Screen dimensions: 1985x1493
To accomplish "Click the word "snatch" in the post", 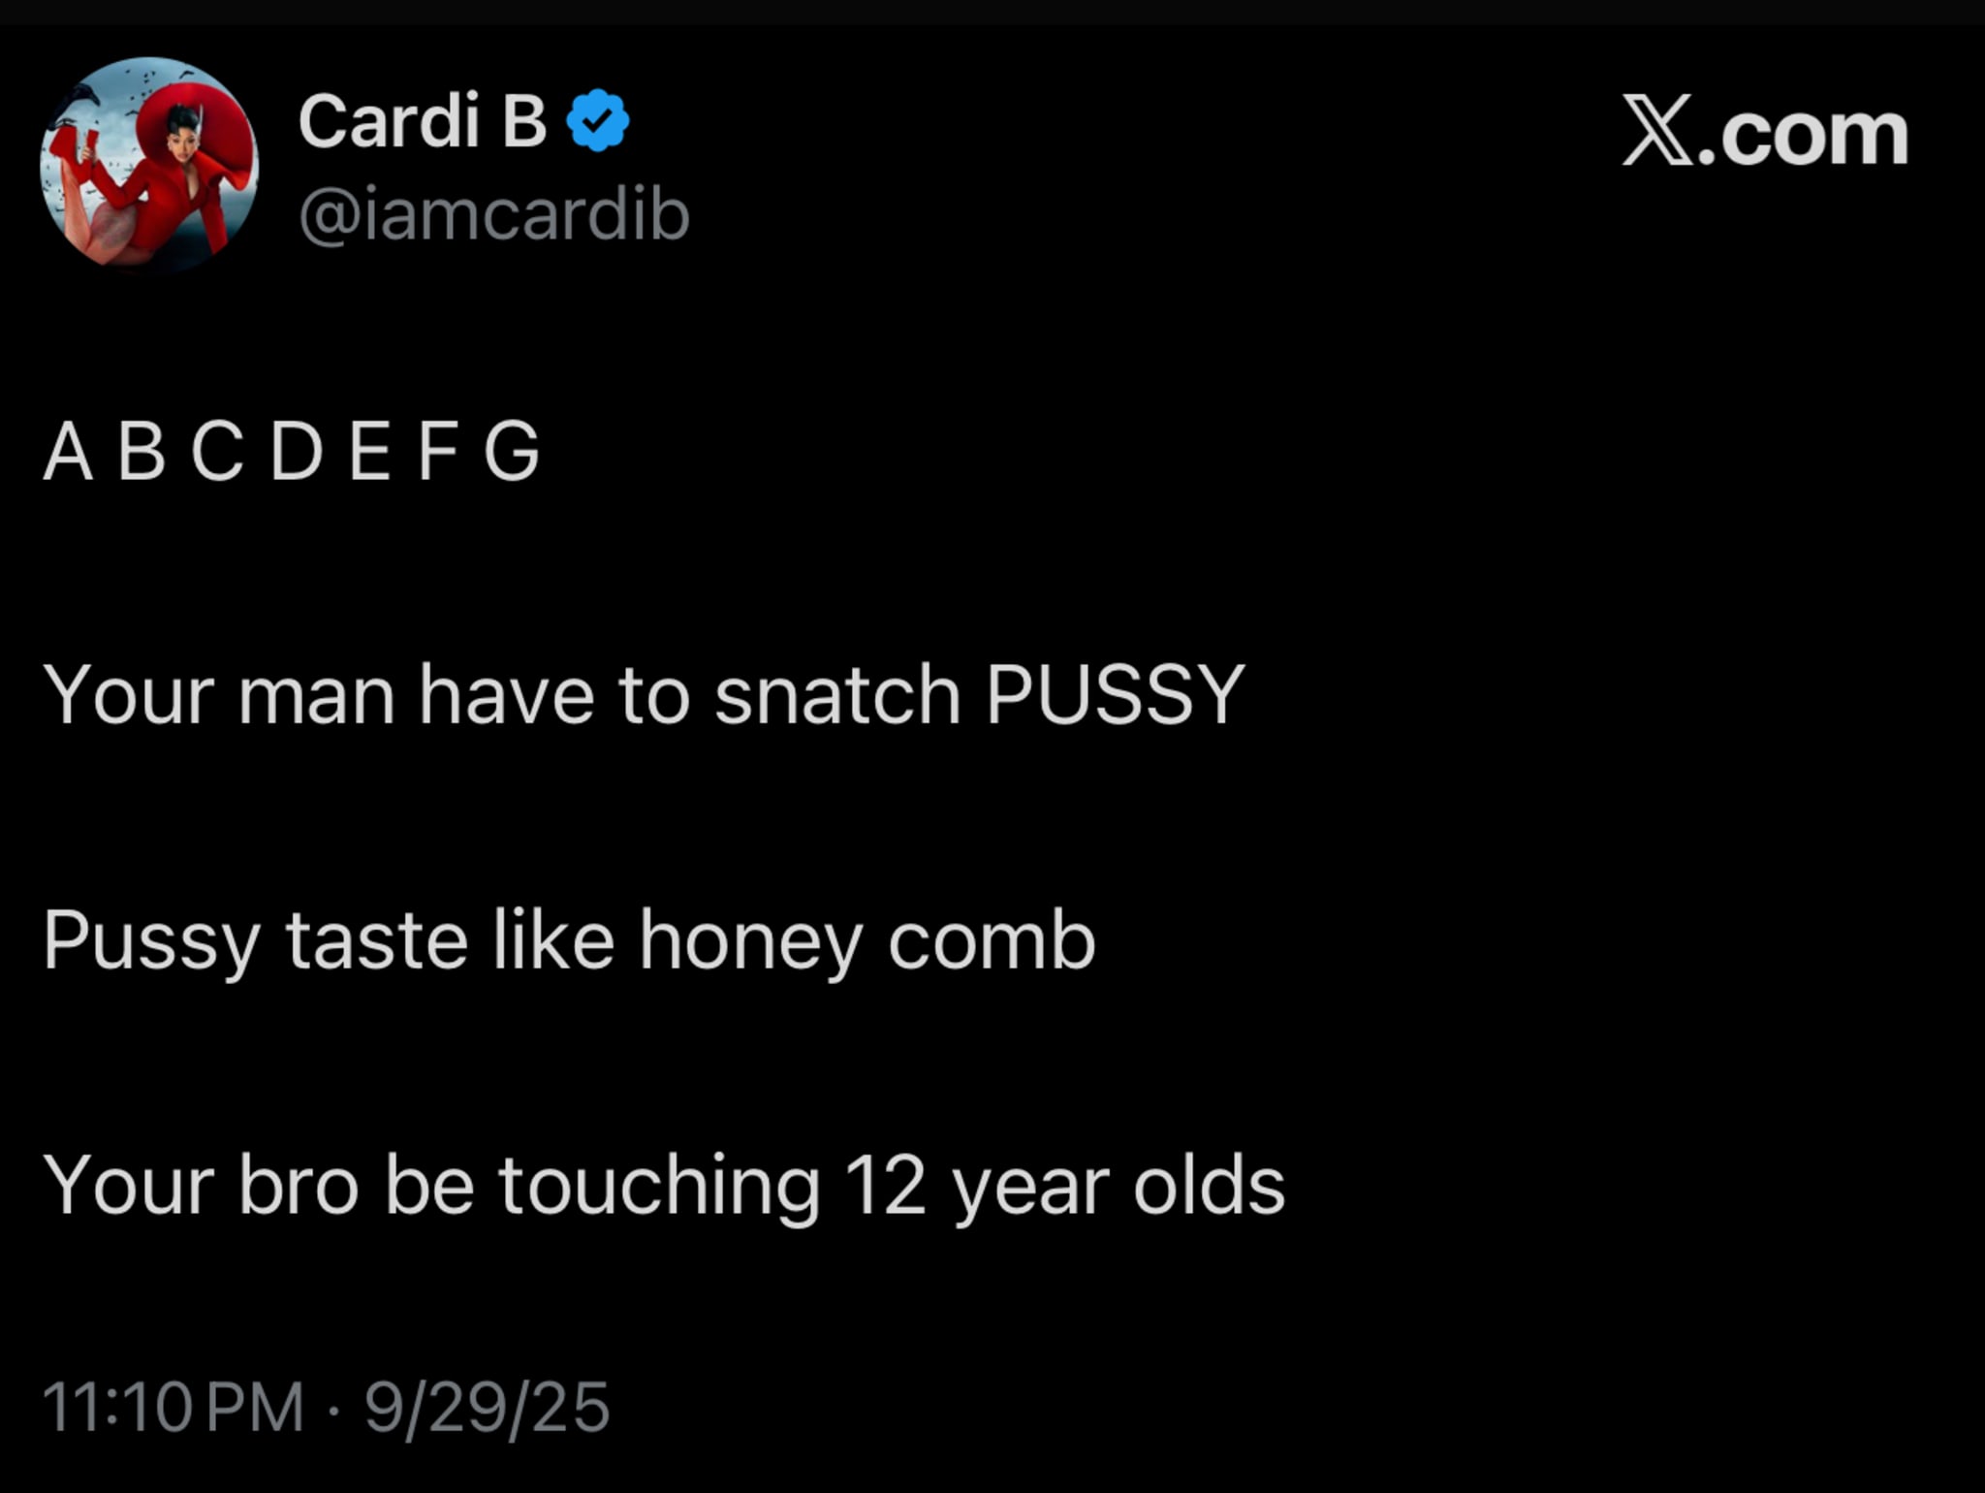I will pos(837,694).
